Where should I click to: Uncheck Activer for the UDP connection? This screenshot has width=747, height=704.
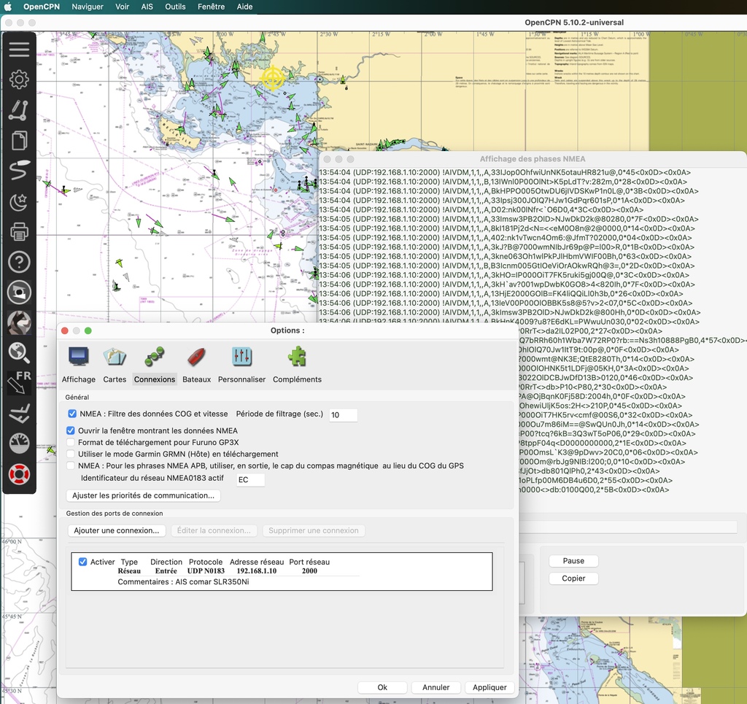click(x=82, y=562)
